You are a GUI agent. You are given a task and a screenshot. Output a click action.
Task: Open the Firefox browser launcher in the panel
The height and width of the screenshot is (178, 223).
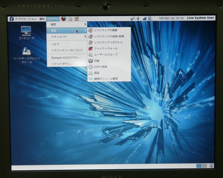point(64,19)
